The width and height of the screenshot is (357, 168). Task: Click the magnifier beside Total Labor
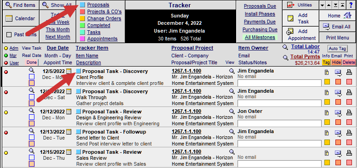click(x=285, y=47)
